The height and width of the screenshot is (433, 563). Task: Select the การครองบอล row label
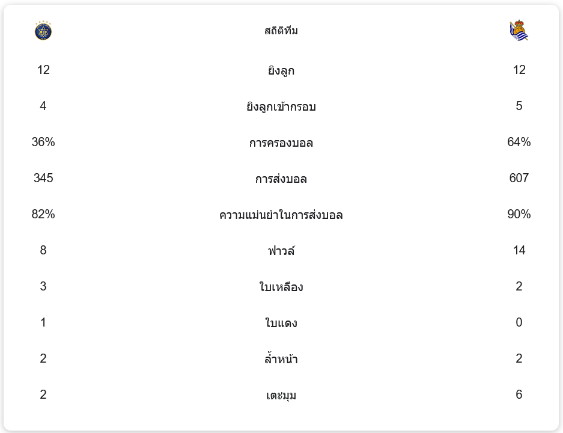click(281, 143)
